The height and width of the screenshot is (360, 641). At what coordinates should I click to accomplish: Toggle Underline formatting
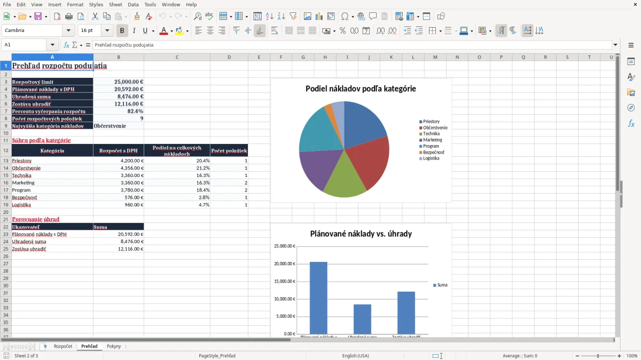(145, 31)
